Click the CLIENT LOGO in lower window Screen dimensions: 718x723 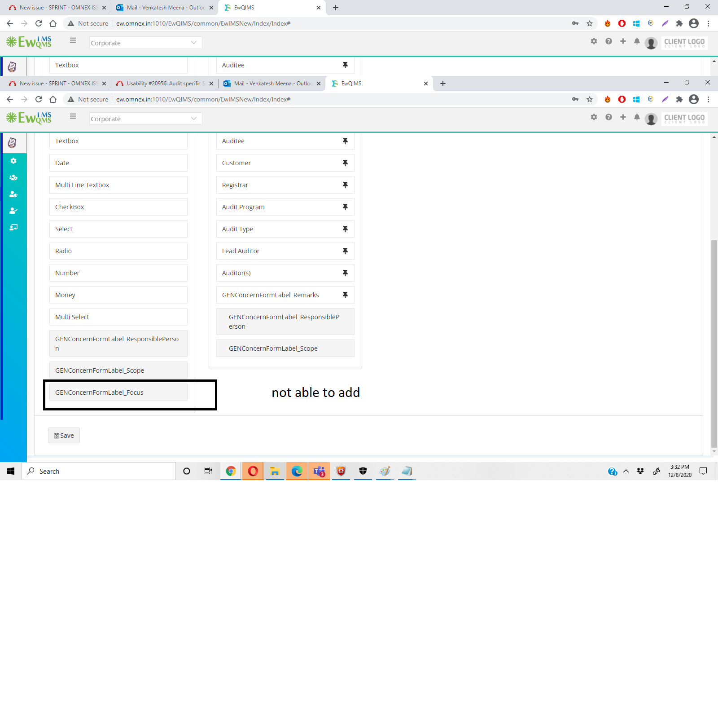684,119
